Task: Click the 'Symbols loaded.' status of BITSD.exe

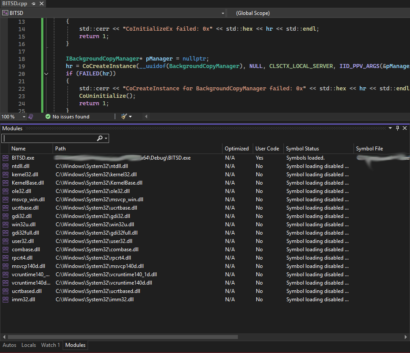Action: tap(305, 158)
